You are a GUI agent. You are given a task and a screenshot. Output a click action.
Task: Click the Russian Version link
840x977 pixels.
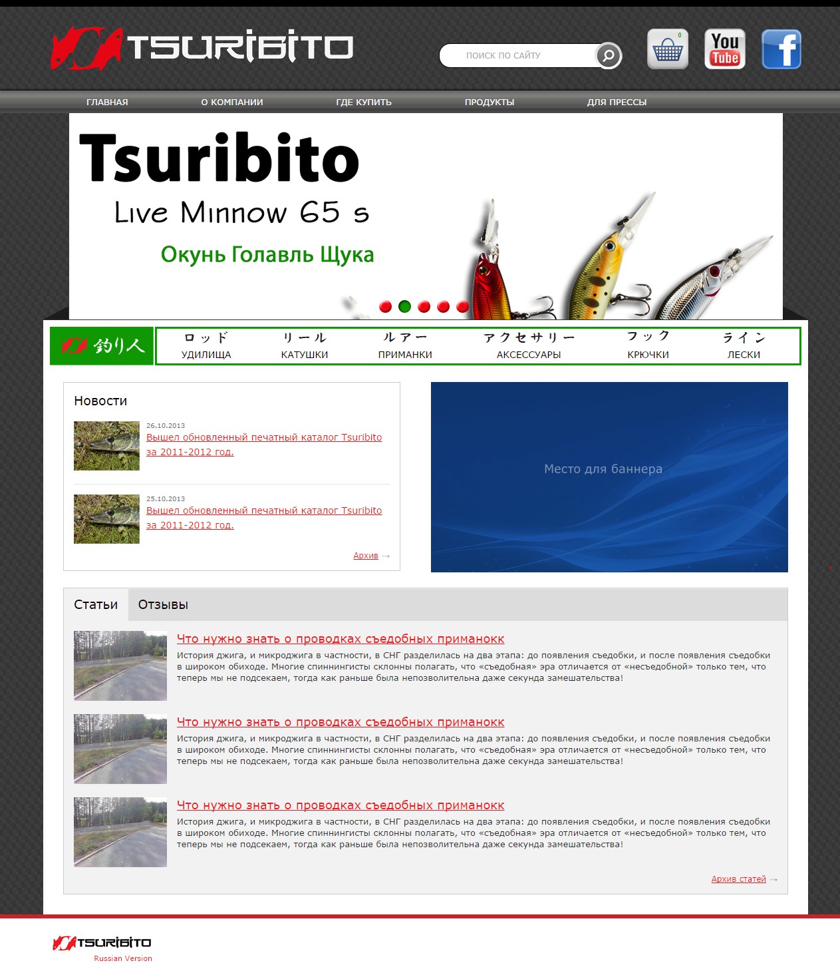(123, 958)
